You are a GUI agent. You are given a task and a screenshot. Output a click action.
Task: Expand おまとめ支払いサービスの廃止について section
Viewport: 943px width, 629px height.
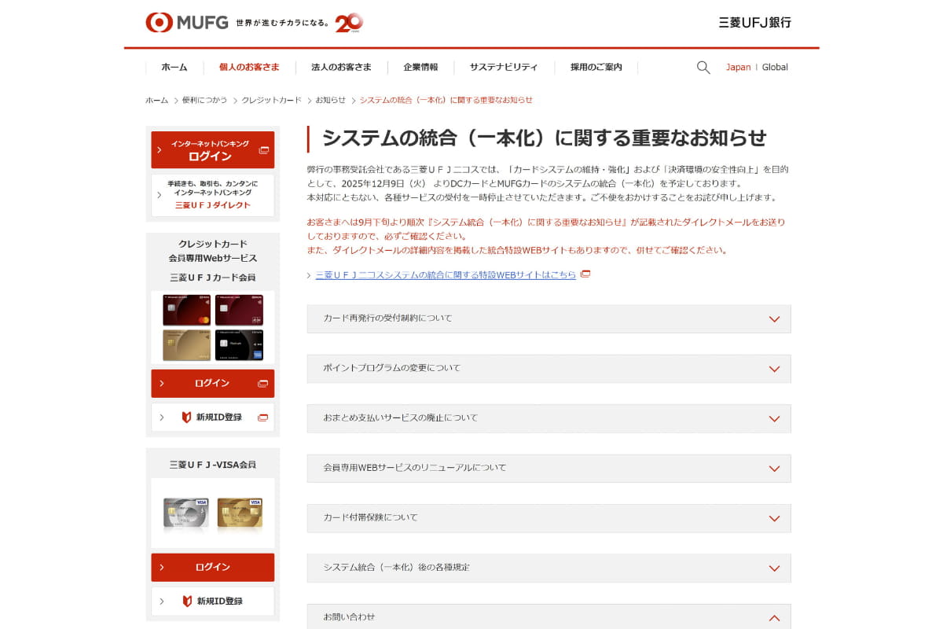point(549,418)
